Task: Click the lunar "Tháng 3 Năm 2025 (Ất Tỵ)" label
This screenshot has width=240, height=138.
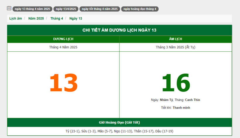Action: [x=176, y=47]
